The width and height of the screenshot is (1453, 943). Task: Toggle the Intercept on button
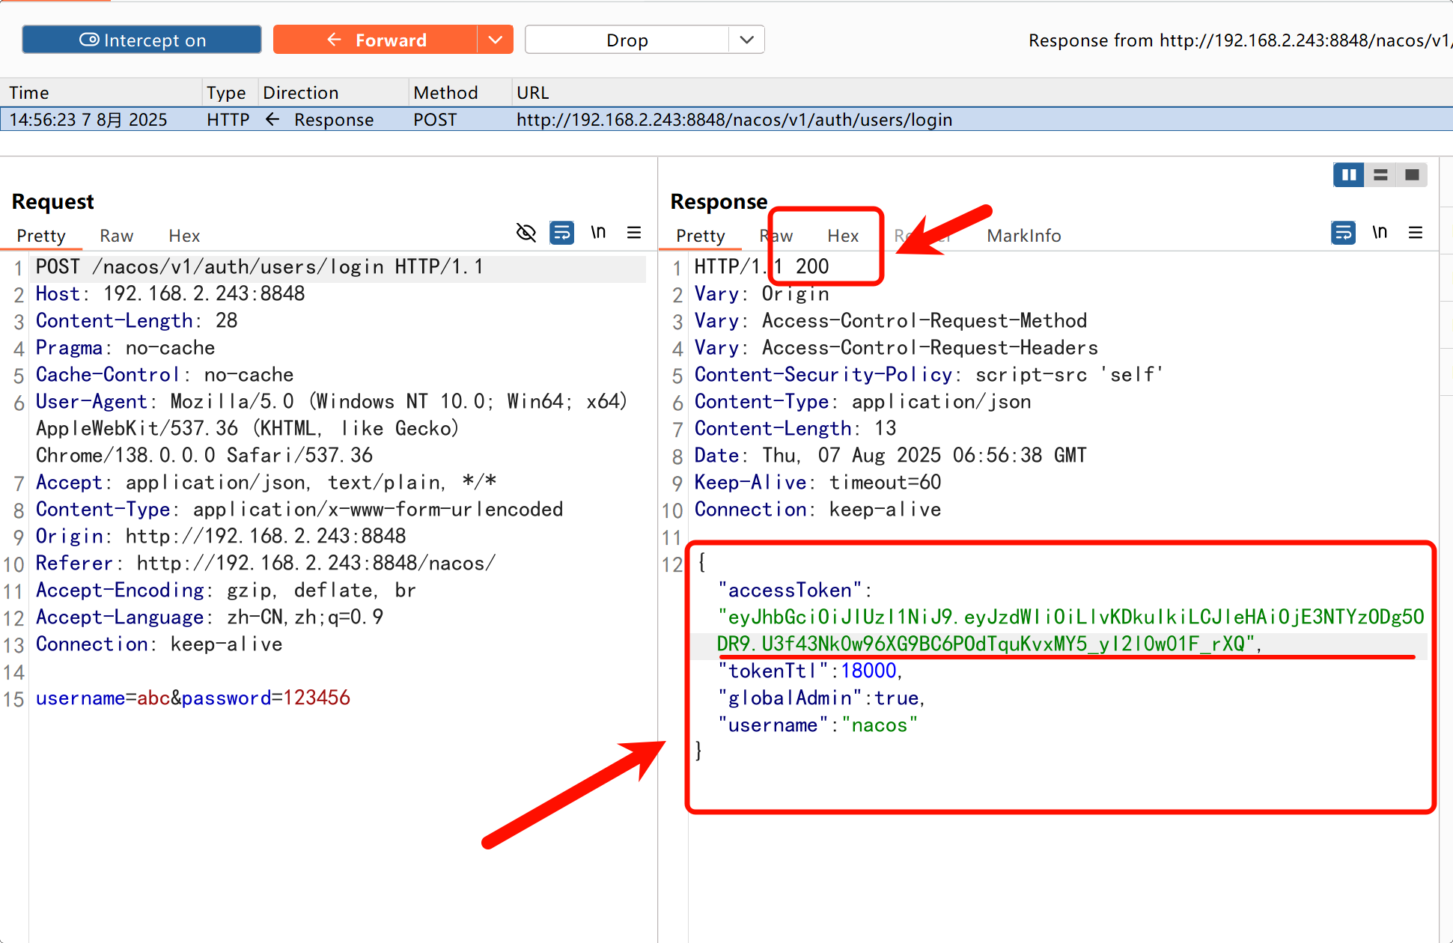coord(142,40)
